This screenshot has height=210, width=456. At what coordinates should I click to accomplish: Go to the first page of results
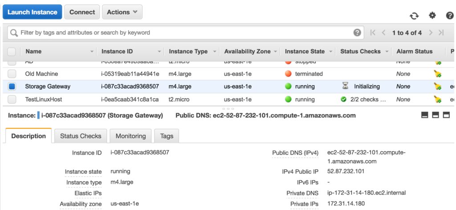click(373, 32)
